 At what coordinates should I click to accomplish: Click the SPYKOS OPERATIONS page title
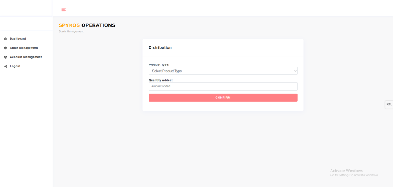tap(87, 25)
